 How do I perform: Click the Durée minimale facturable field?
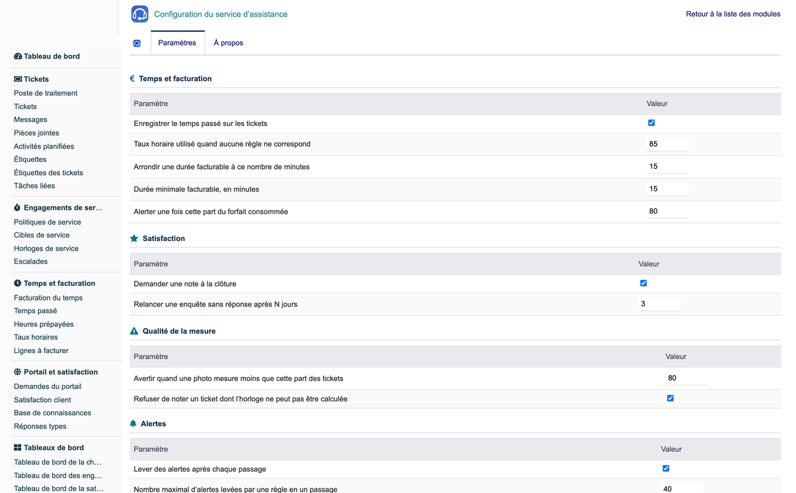tap(667, 189)
